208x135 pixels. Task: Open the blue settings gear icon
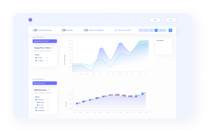tap(170, 30)
